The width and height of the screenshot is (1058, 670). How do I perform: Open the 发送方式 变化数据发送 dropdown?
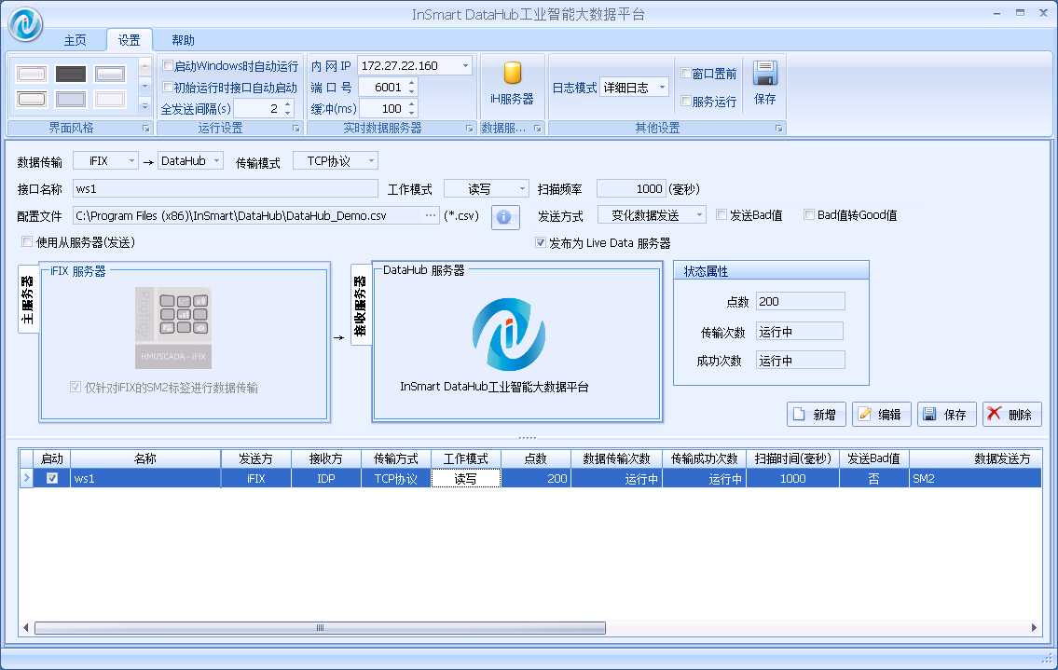click(700, 215)
